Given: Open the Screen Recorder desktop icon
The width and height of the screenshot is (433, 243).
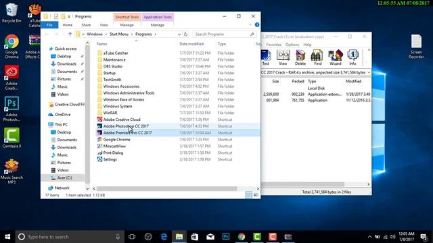Looking at the screenshot, I should coord(416,47).
